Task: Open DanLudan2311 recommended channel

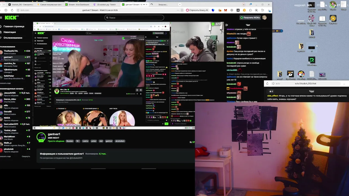Action: pos(15,125)
